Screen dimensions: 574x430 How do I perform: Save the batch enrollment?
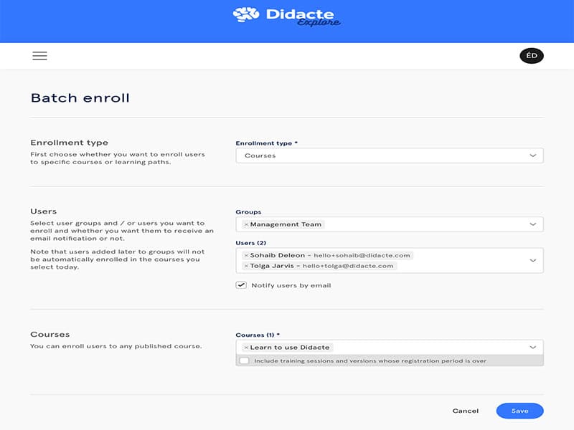click(519, 411)
